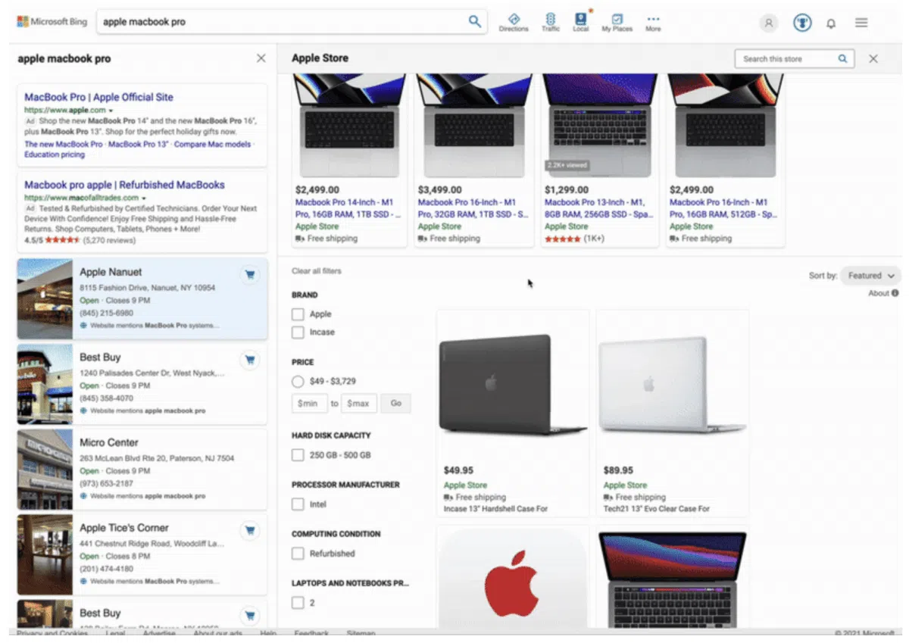Open the hamburger settings menu

coord(861,23)
